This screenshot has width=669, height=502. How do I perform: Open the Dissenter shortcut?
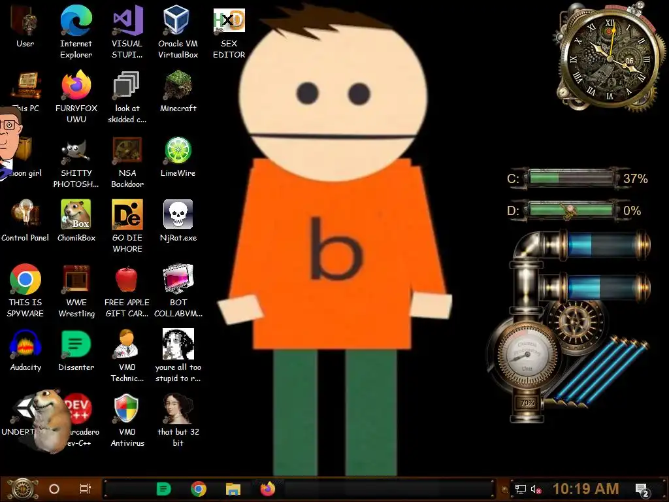tap(76, 350)
